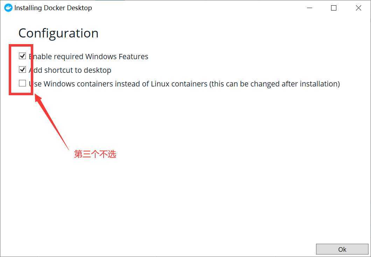Screen dimensions: 371x257
Task: Click the blank area left of Ok
Action: point(166,249)
